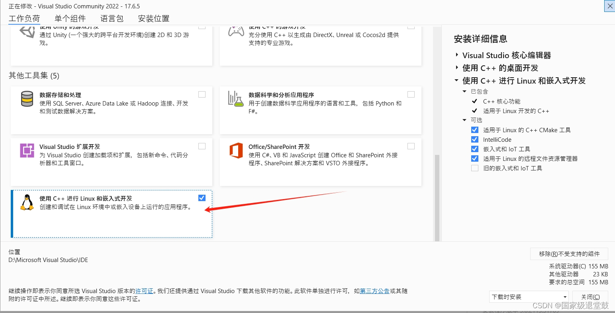Image resolution: width=615 pixels, height=313 pixels.
Task: Click the C++ game controller icon
Action: click(236, 31)
